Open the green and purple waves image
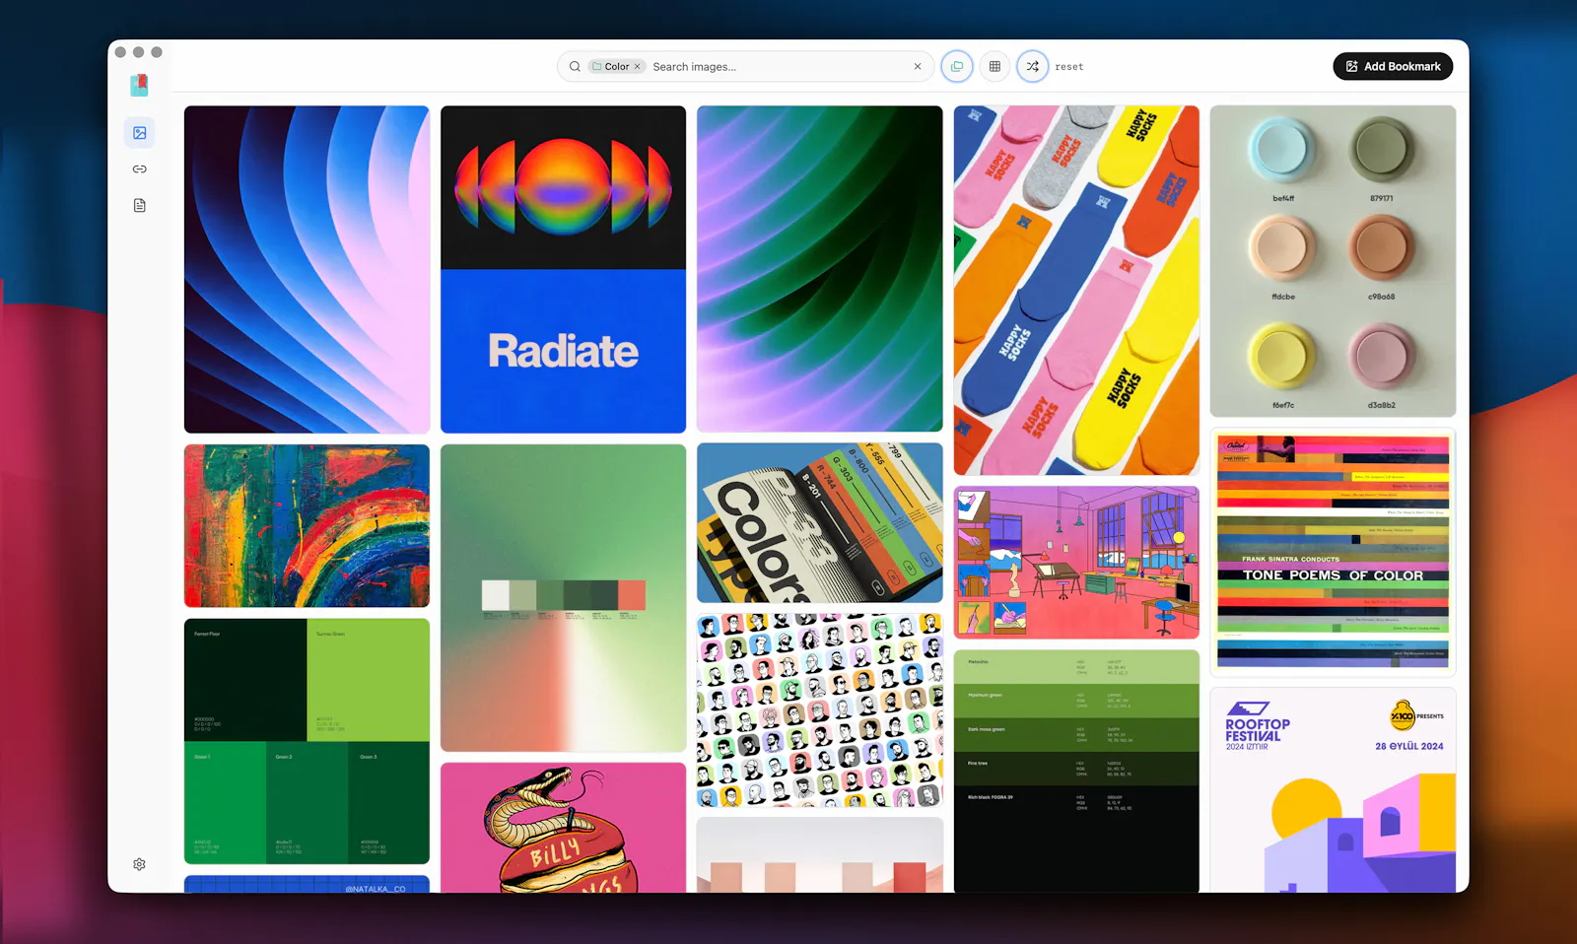Image resolution: width=1577 pixels, height=944 pixels. click(x=820, y=269)
